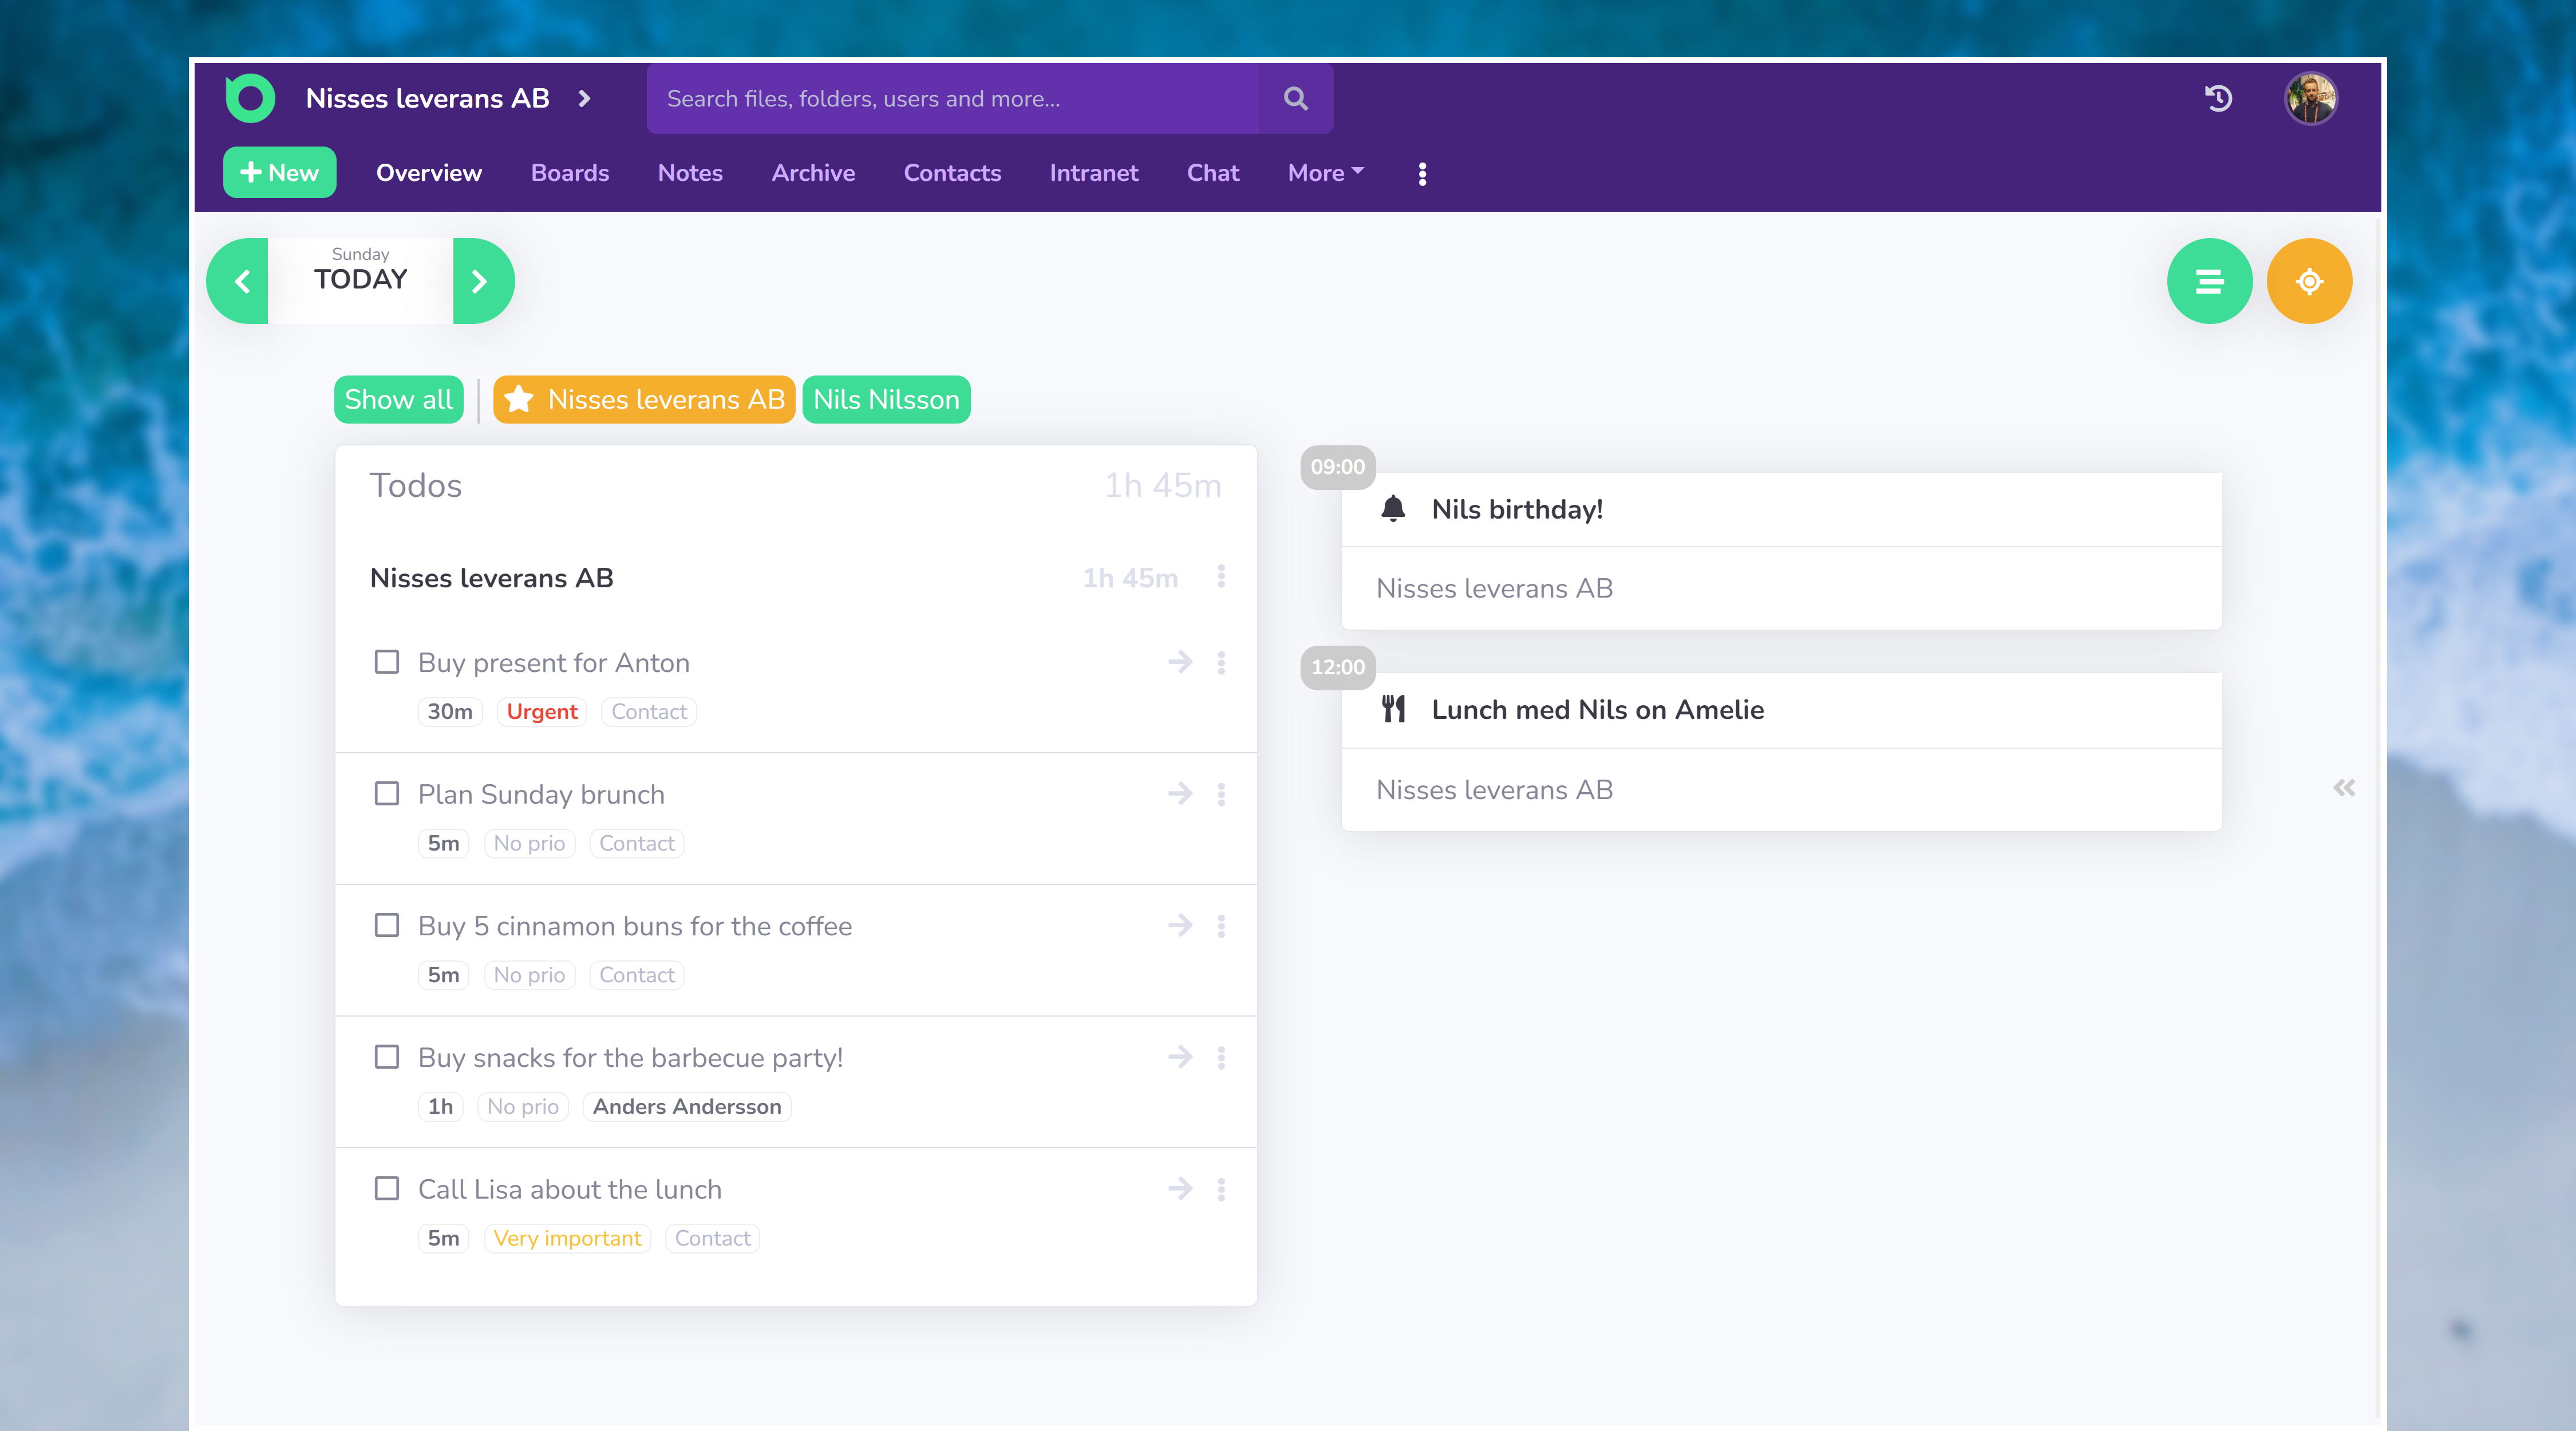Check the Call Lisa about the lunch todo

tap(387, 1188)
